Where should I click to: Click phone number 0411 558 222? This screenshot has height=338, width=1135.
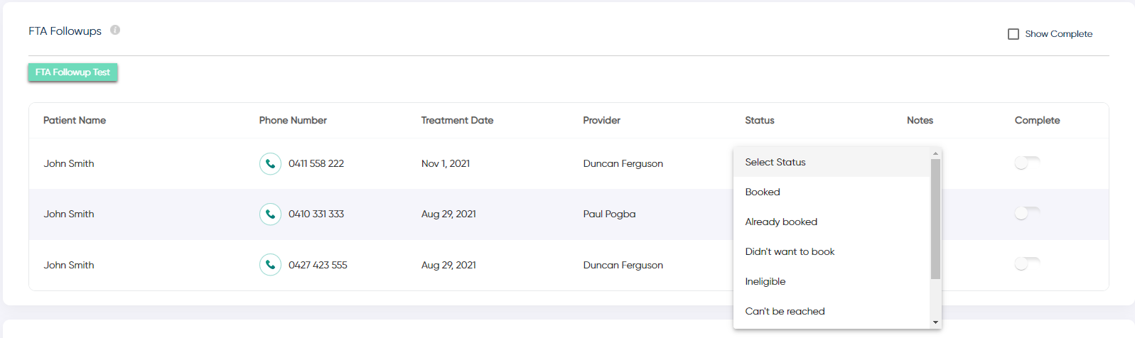click(x=316, y=163)
